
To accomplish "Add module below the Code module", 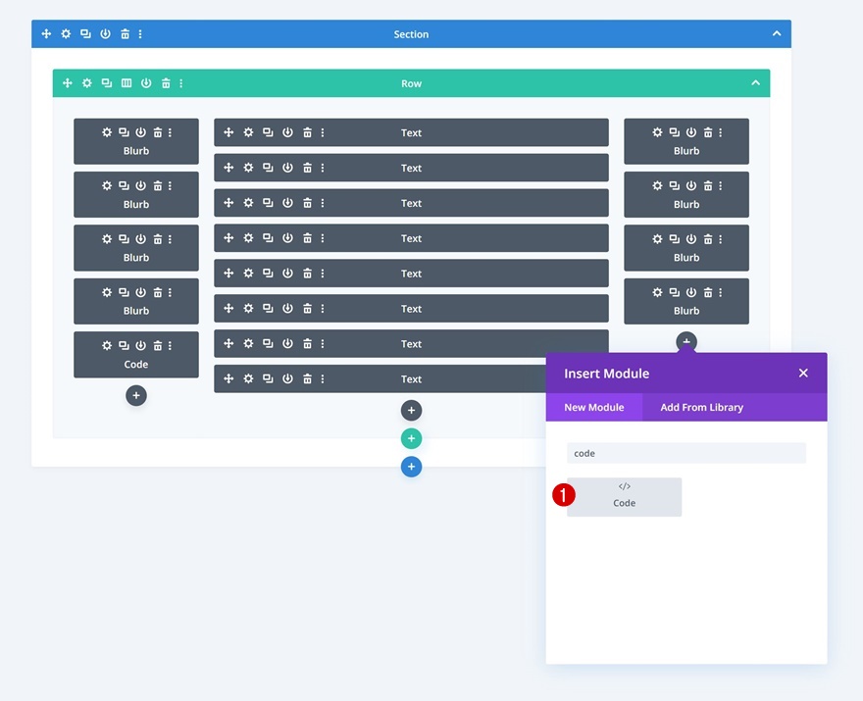I will (x=136, y=396).
